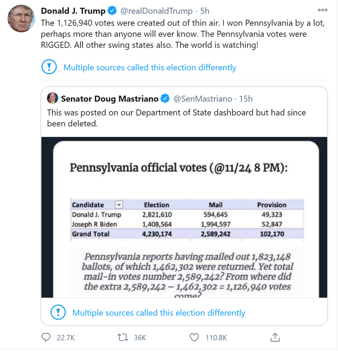Expand the Candidate column filter dropdown arrow

[x=119, y=205]
